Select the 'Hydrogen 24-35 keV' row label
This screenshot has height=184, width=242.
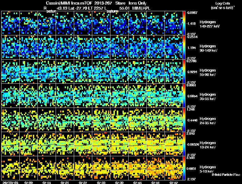coord(208,121)
